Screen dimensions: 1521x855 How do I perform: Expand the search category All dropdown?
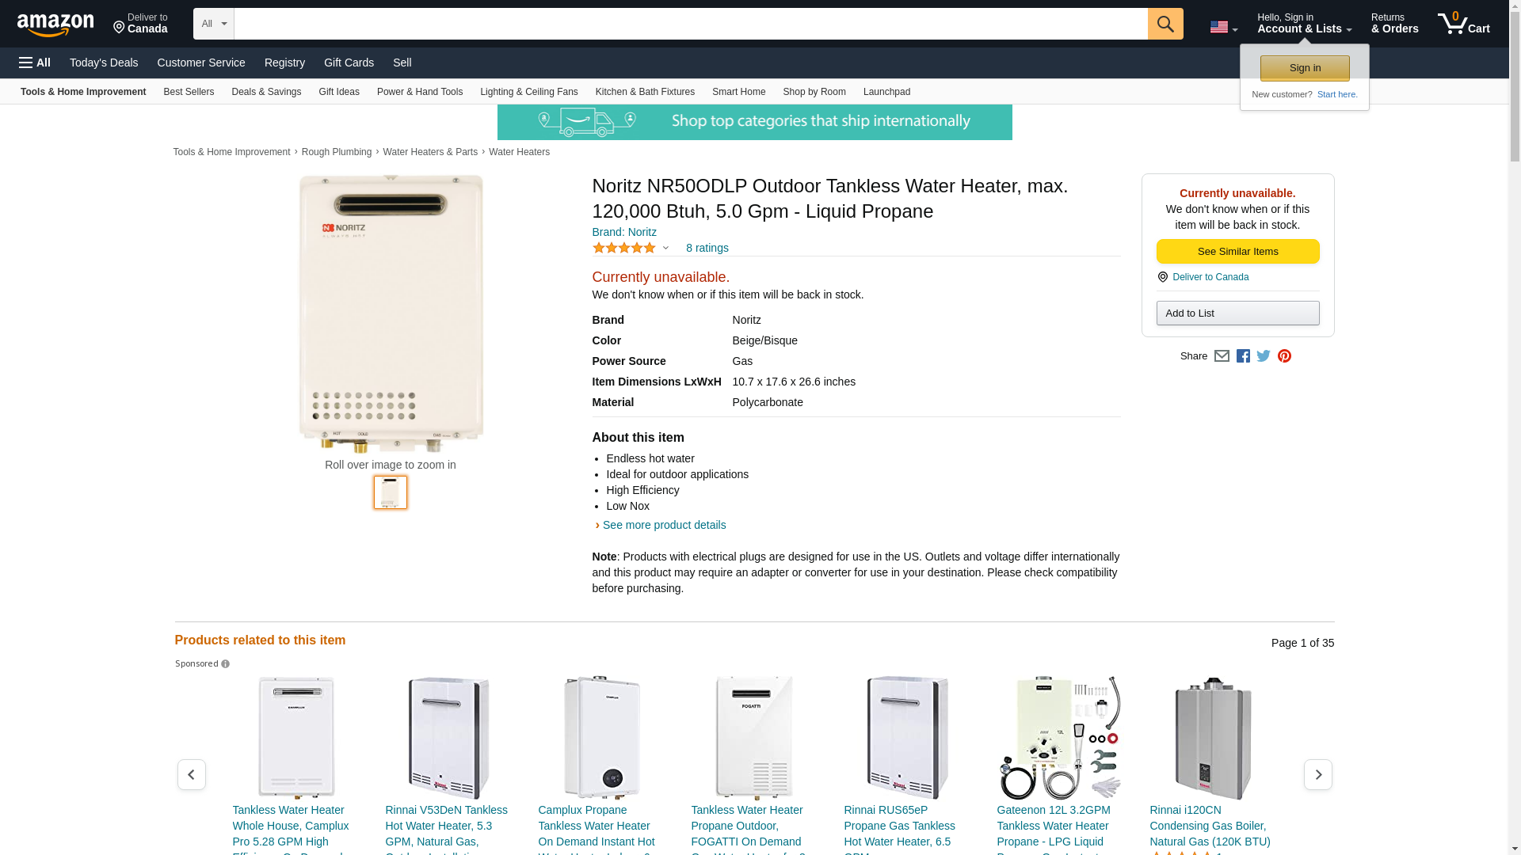pyautogui.click(x=213, y=24)
